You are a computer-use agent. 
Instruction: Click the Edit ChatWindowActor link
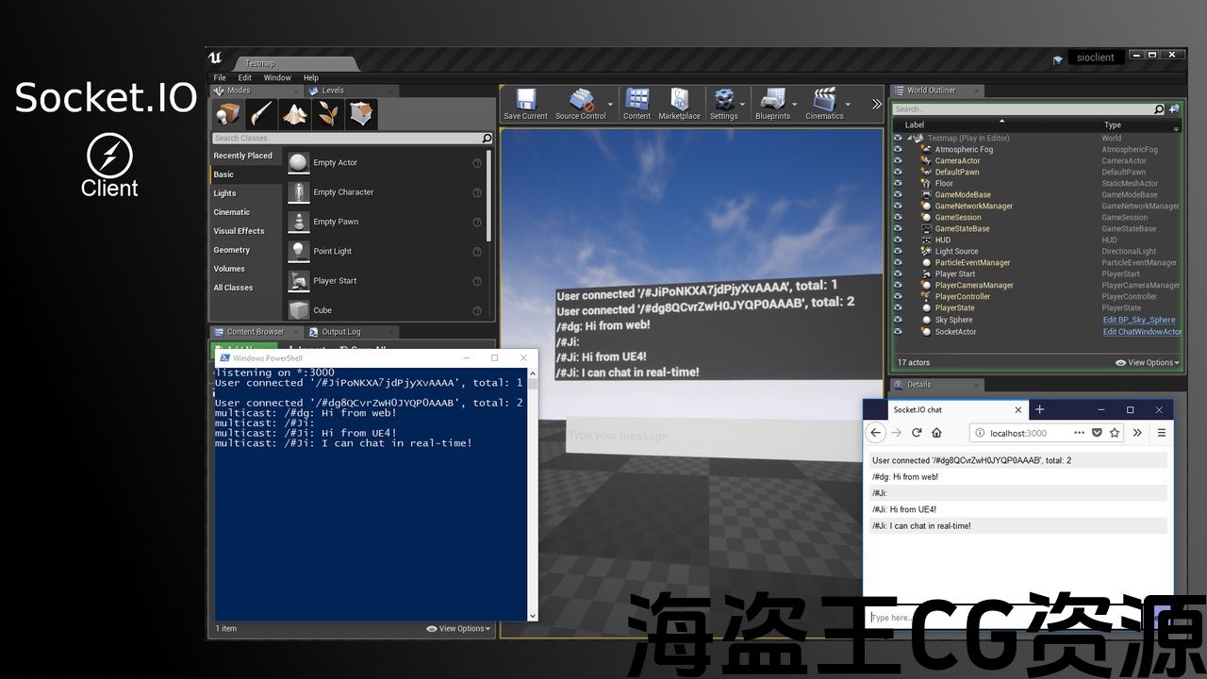(x=1142, y=331)
